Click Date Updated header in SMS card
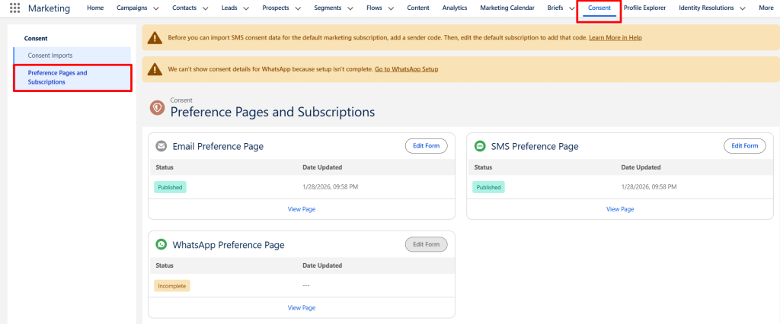Image resolution: width=780 pixels, height=324 pixels. pyautogui.click(x=641, y=167)
